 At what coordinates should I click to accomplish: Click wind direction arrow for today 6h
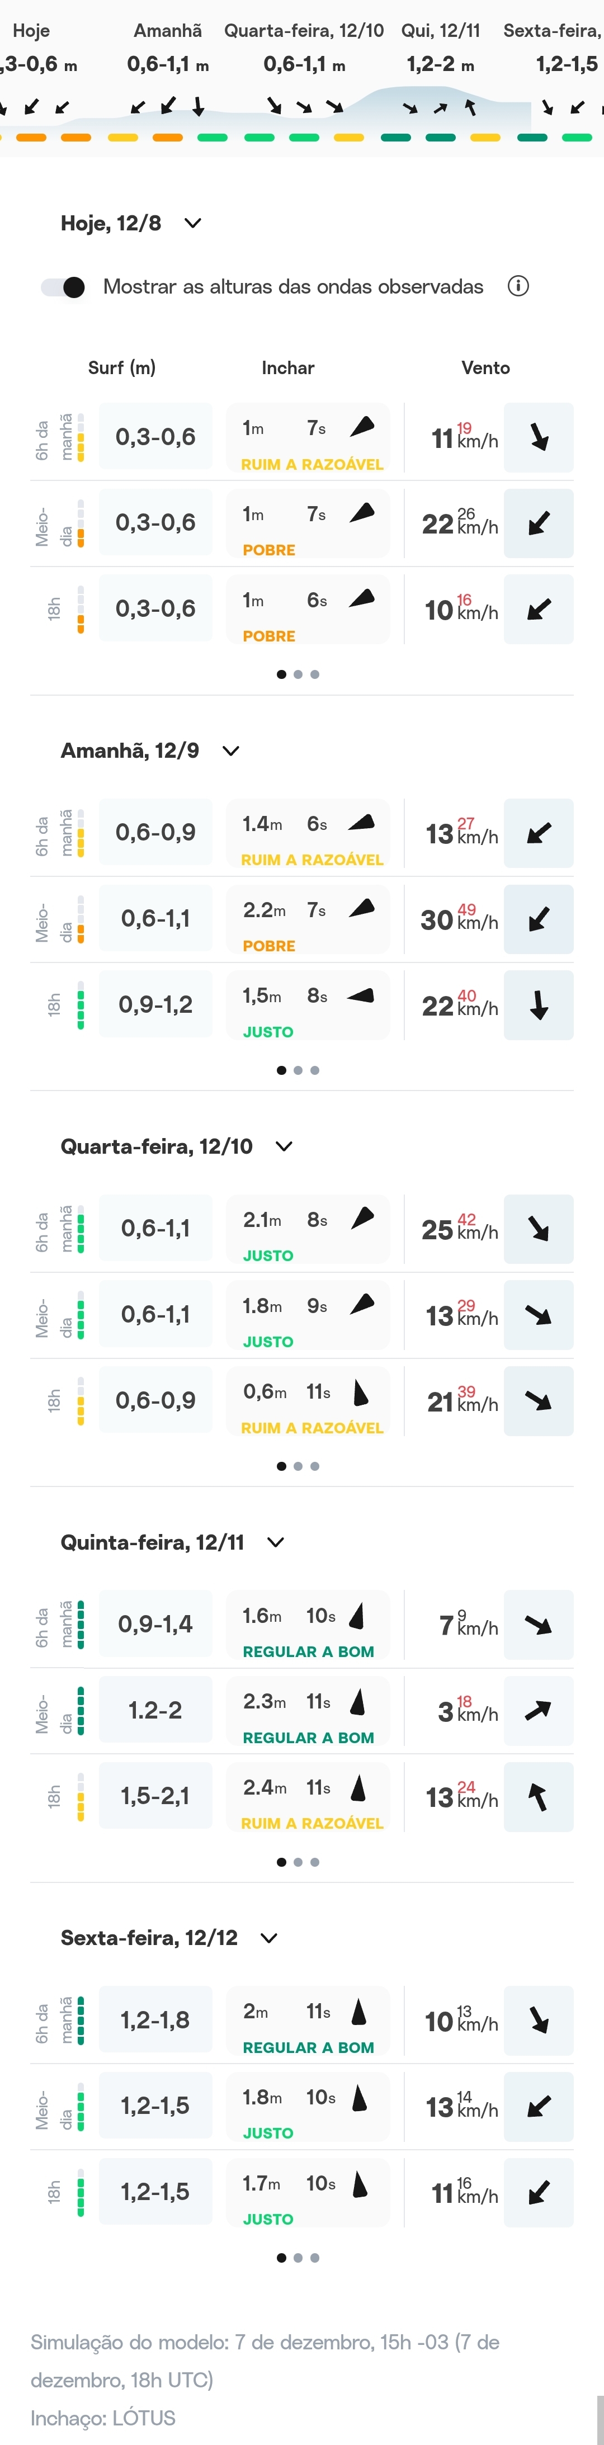pos(539,437)
